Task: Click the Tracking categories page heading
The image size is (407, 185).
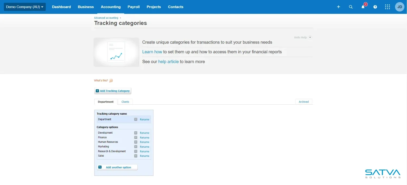Action: coord(120,23)
